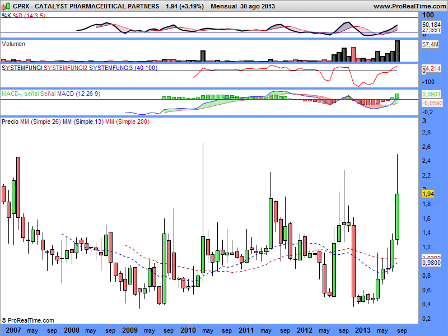Select the 30 ago 2013 date
Image resolution: width=448 pixels, height=336 pixels.
pyautogui.click(x=258, y=6)
